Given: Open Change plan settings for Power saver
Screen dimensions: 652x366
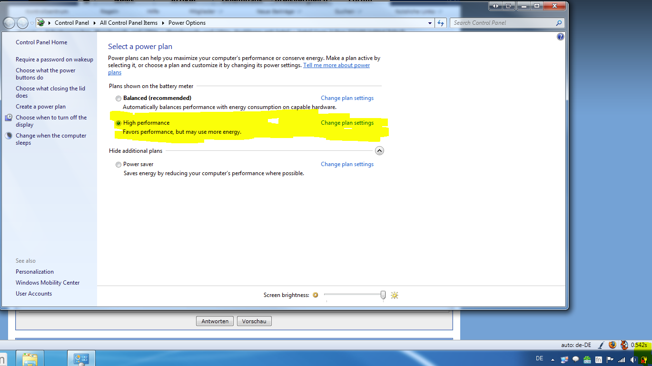Looking at the screenshot, I should tap(347, 164).
